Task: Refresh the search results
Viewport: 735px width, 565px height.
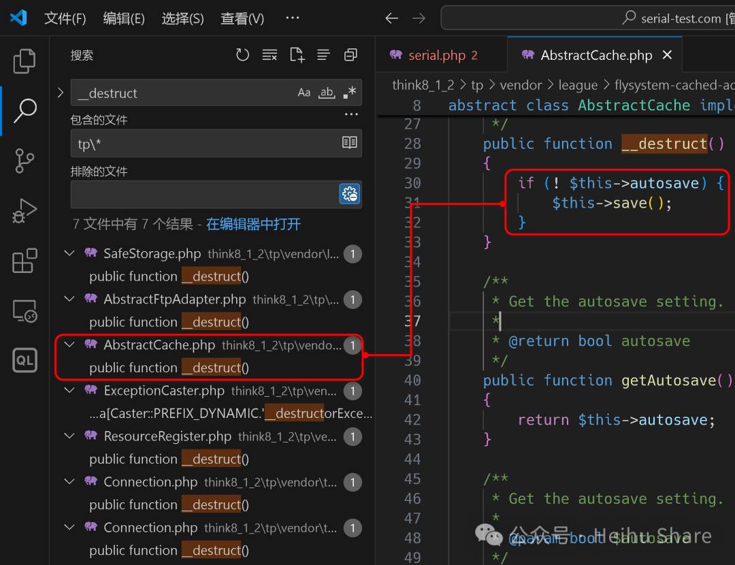Action: click(242, 55)
